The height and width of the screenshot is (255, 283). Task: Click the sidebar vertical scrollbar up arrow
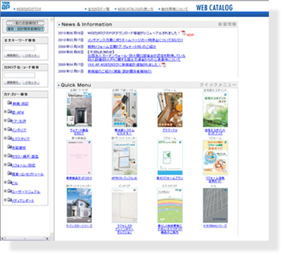point(52,21)
